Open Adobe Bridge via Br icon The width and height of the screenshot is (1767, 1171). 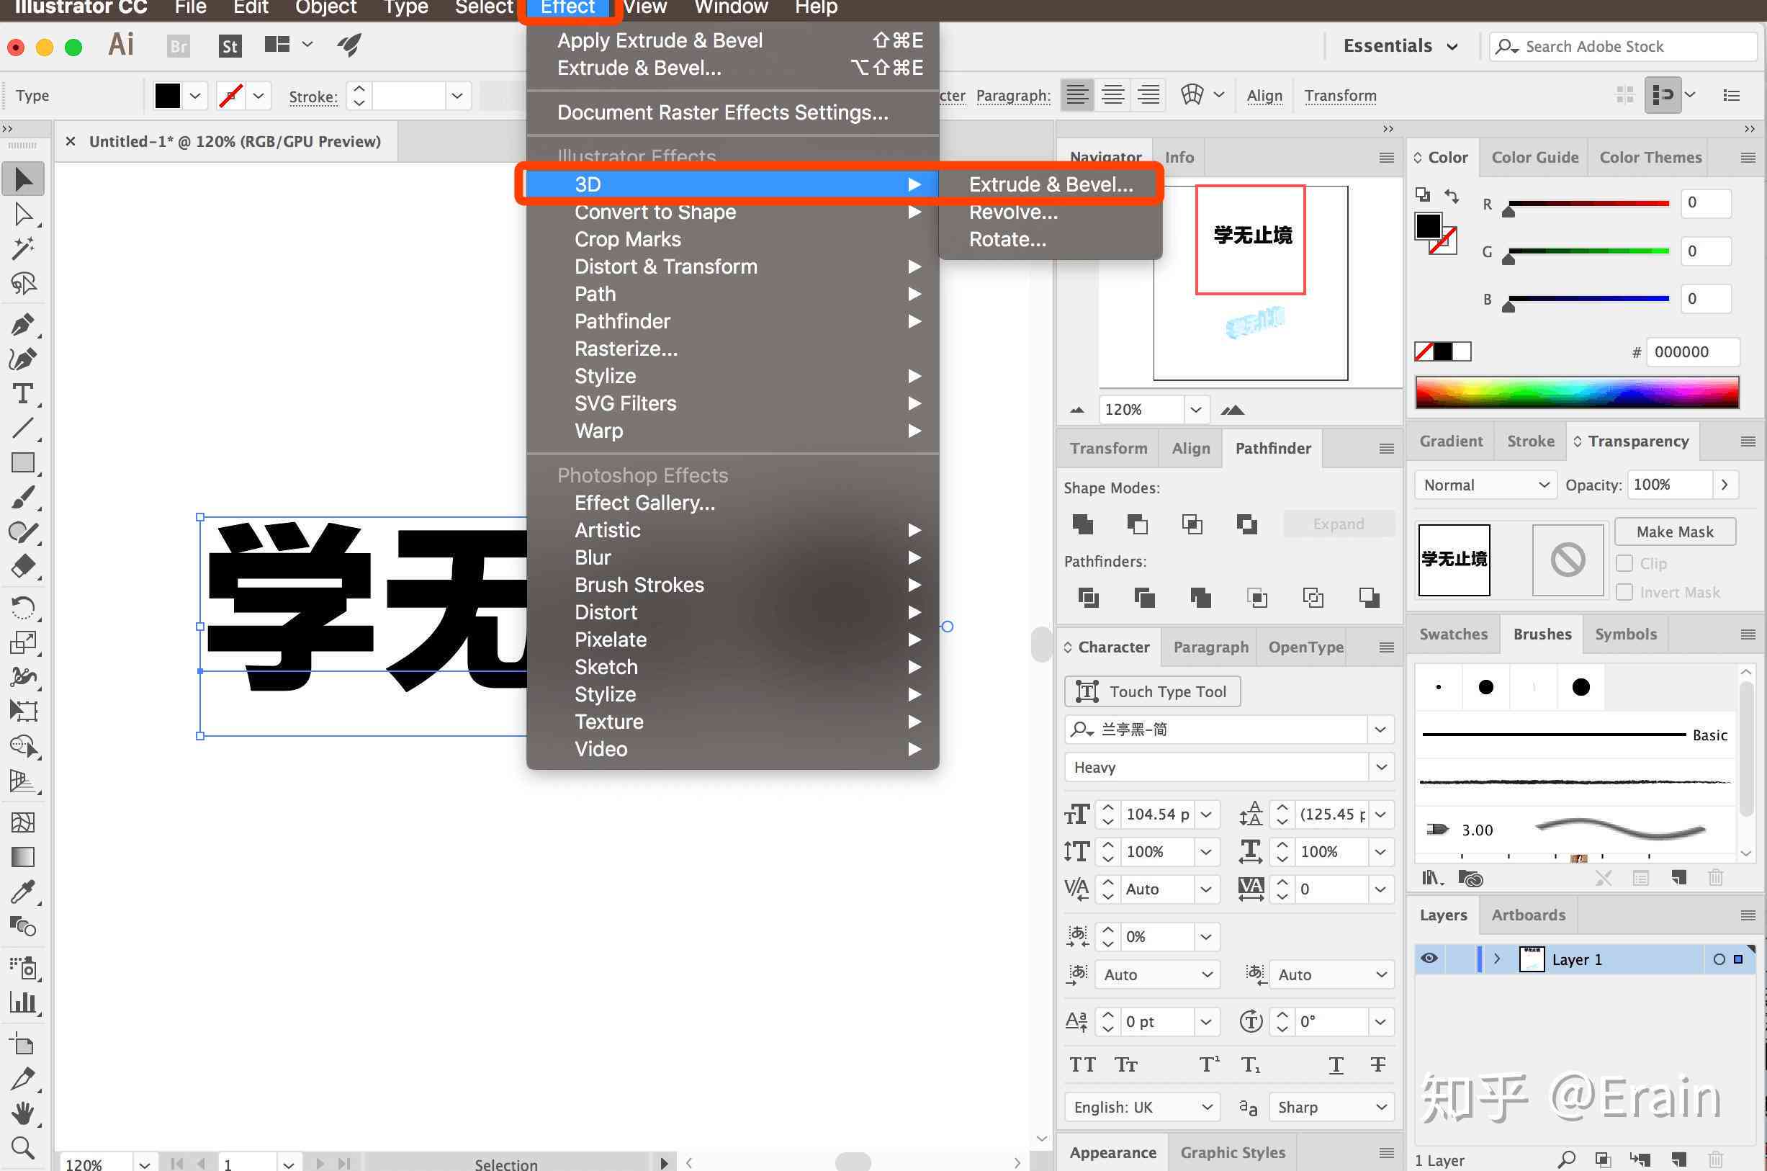pos(179,46)
